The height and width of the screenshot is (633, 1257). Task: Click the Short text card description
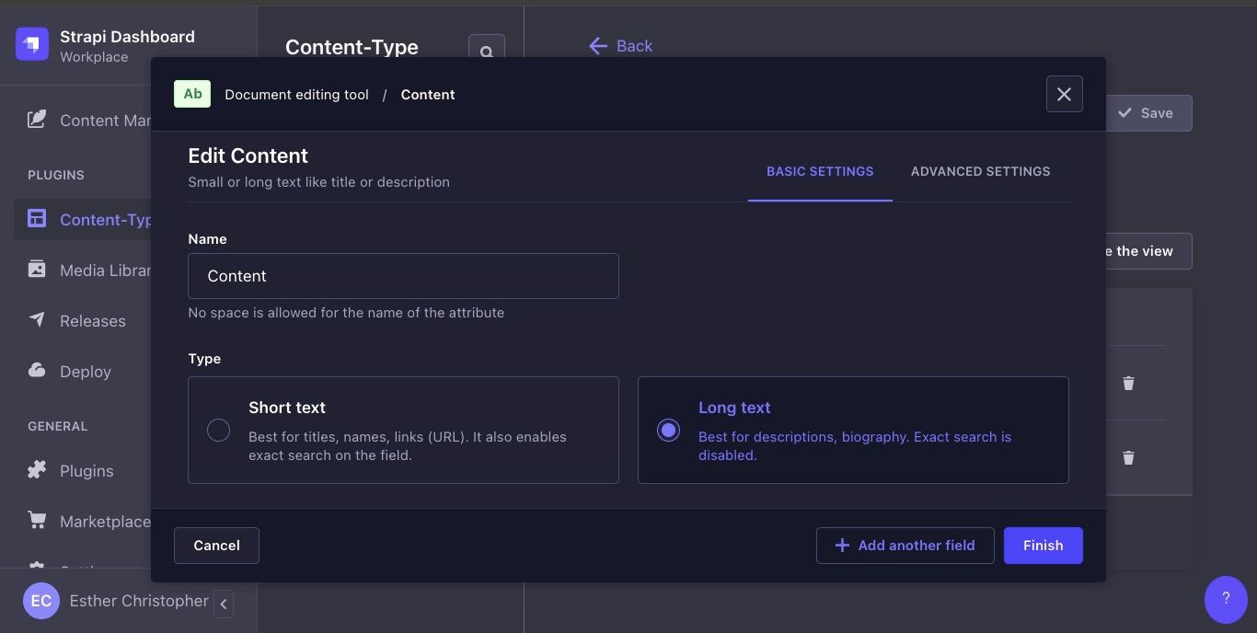click(408, 445)
